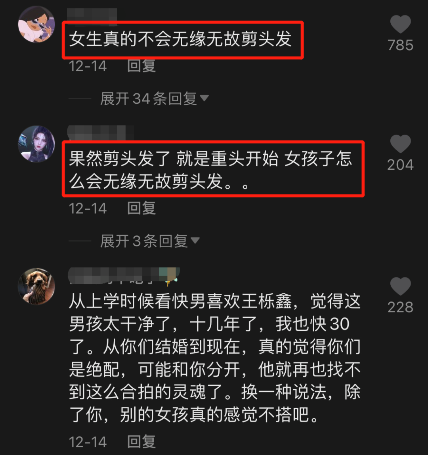Tap the blurred username above the third comment
Viewport: 428px width, 455px height.
(124, 275)
